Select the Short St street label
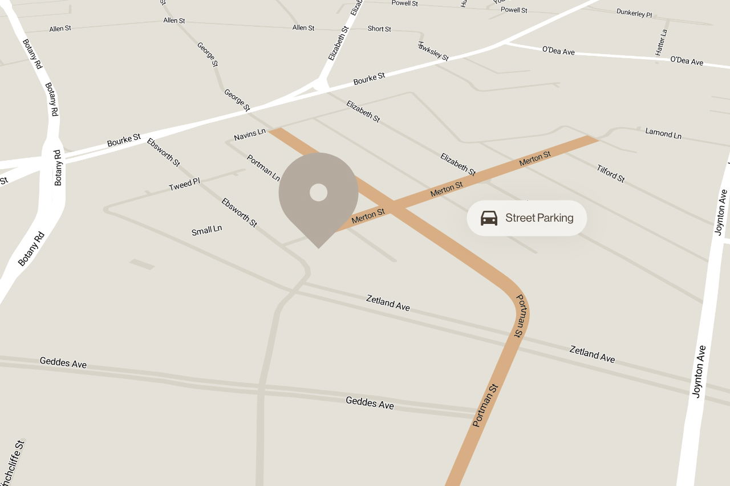This screenshot has height=486, width=730. [379, 28]
